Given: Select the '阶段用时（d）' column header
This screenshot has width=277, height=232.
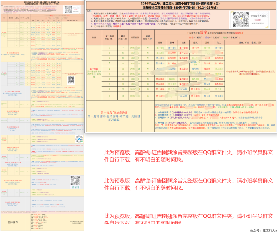Looking at the screenshot, I should pos(148,37).
